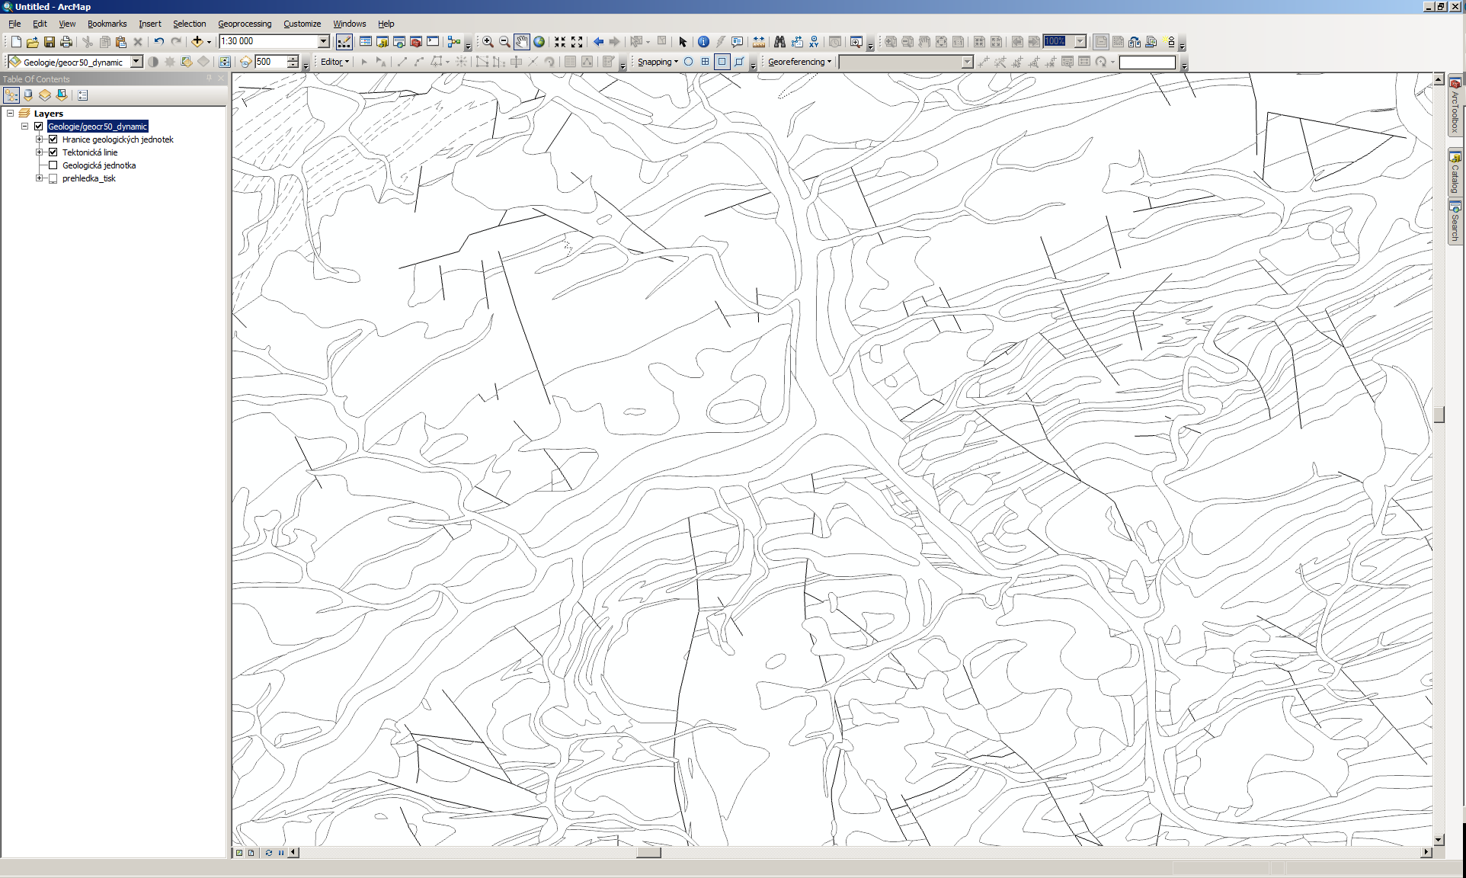1466x878 pixels.
Task: Uncheck Geologie/geocr50_dynamic layer checkbox
Action: click(x=39, y=127)
